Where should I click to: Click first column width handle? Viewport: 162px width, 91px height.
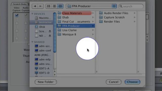[97, 72]
